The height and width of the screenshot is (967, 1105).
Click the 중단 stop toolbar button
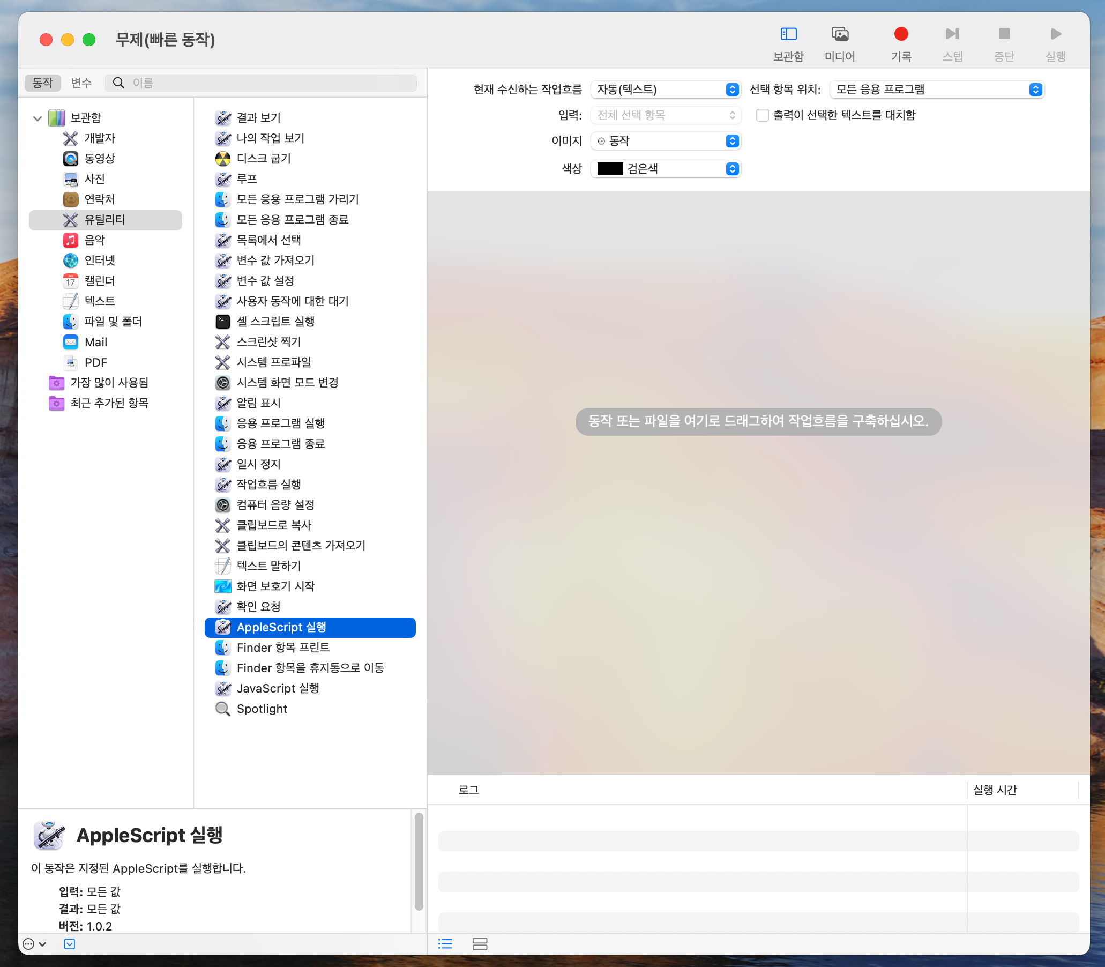1004,34
